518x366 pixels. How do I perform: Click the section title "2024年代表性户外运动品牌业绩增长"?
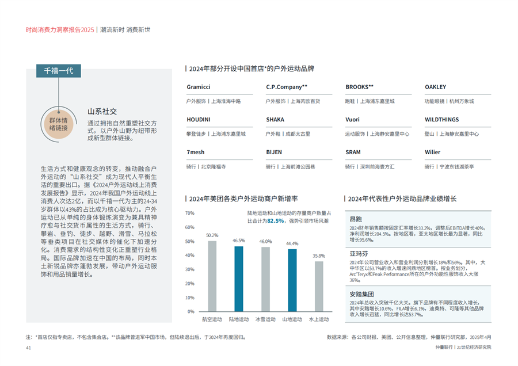click(x=402, y=199)
